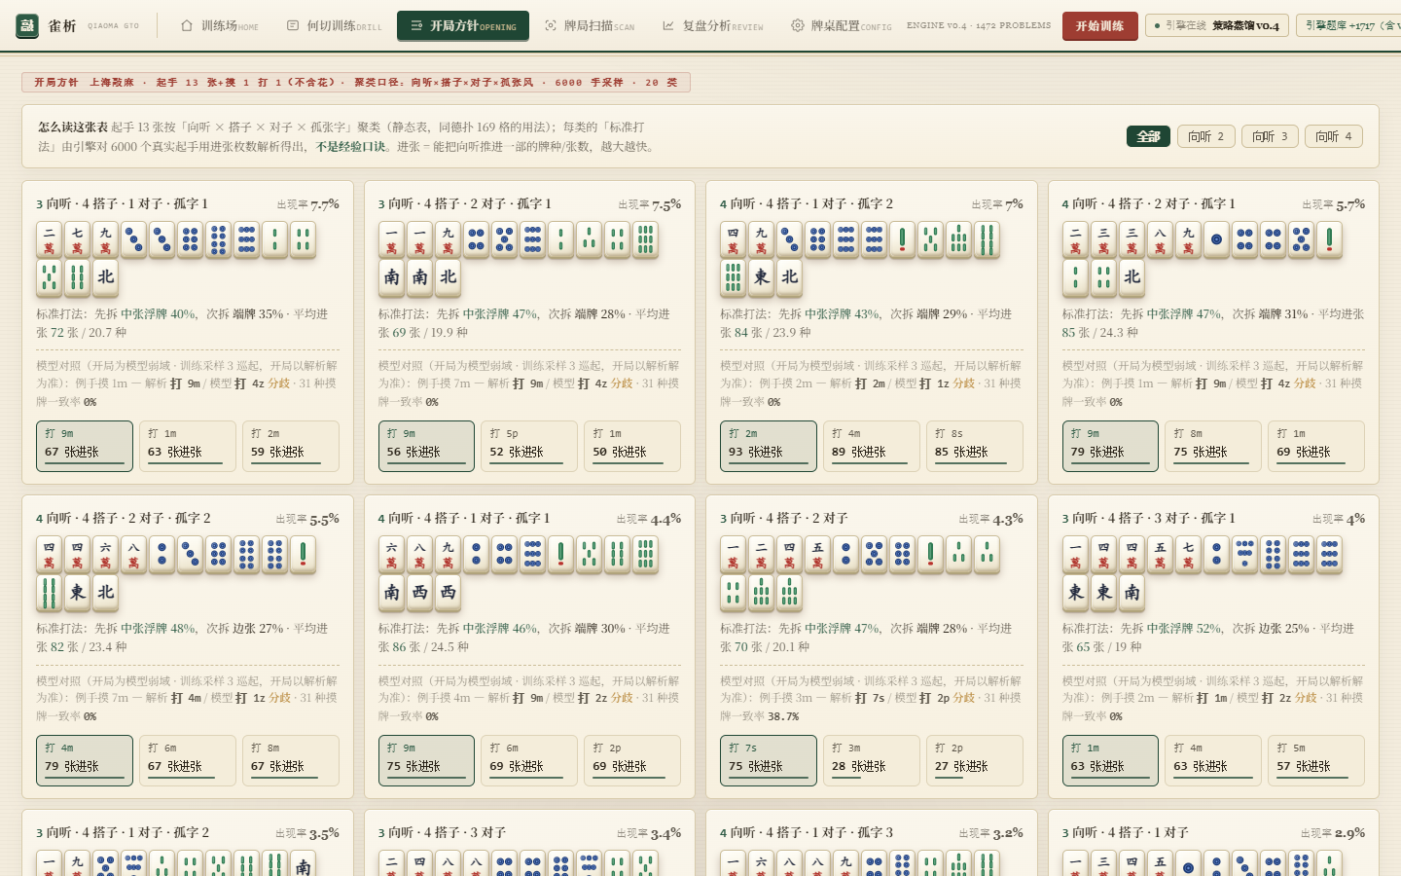This screenshot has height=876, width=1401.
Task: Toggle the 向听 3 filter
Action: 1270,136
